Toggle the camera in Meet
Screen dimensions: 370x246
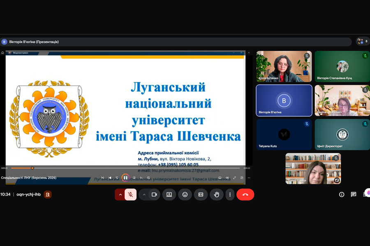pos(155,194)
